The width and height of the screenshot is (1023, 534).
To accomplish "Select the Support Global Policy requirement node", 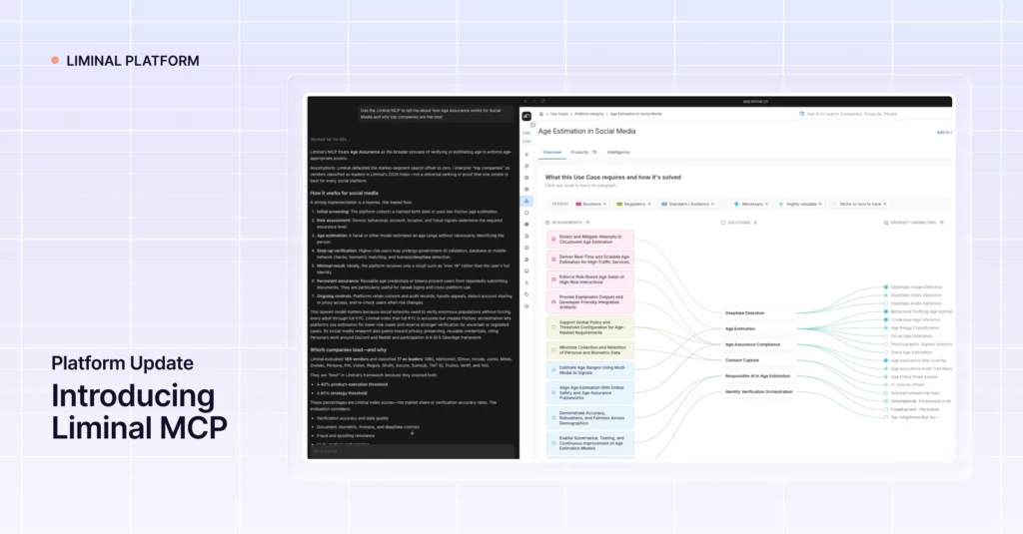I will point(589,327).
